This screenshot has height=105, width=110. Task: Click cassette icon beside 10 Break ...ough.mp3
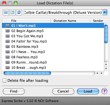click(7, 67)
